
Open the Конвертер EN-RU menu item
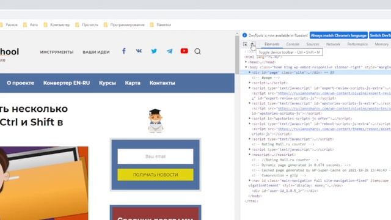[67, 83]
